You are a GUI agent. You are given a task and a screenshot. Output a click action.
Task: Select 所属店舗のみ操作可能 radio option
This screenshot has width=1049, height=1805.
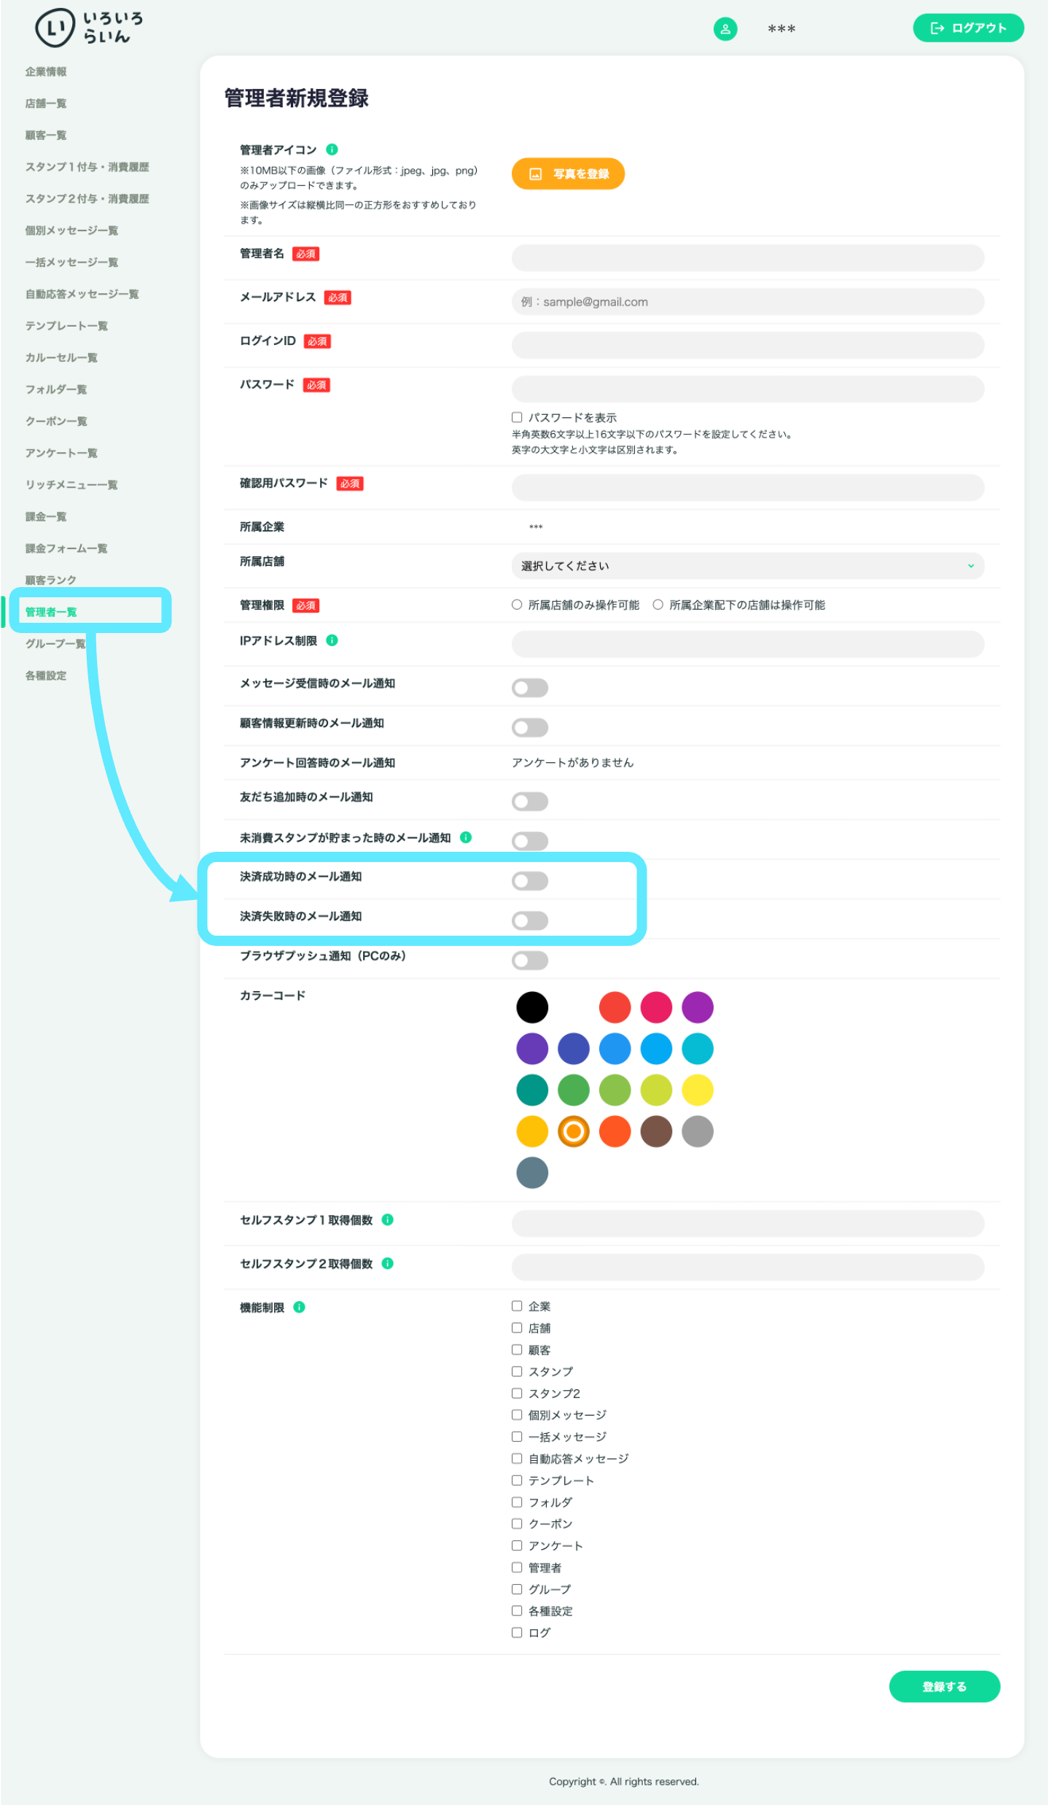coord(517,605)
